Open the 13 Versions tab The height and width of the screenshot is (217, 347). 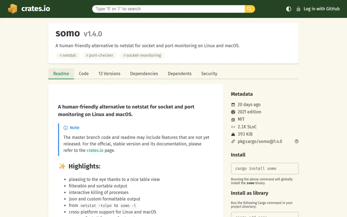tap(109, 74)
